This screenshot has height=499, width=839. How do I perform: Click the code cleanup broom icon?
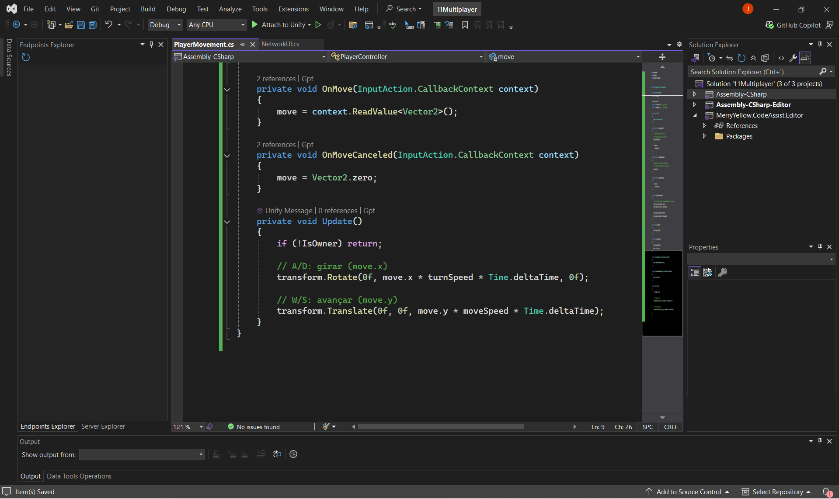tap(326, 426)
